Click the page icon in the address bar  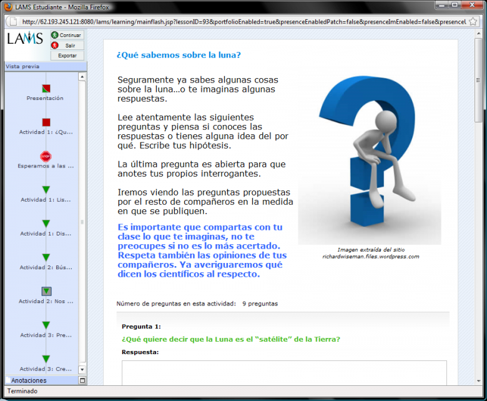(x=13, y=21)
